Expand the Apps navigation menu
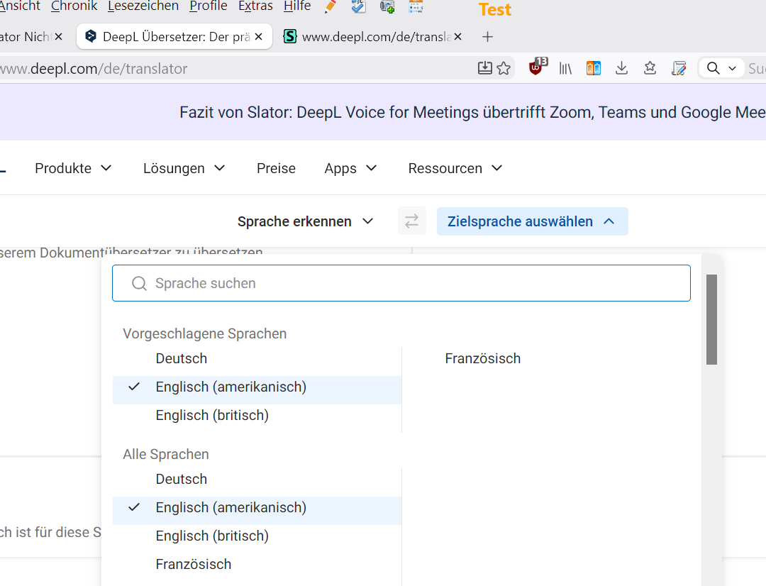The image size is (766, 586). 351,168
